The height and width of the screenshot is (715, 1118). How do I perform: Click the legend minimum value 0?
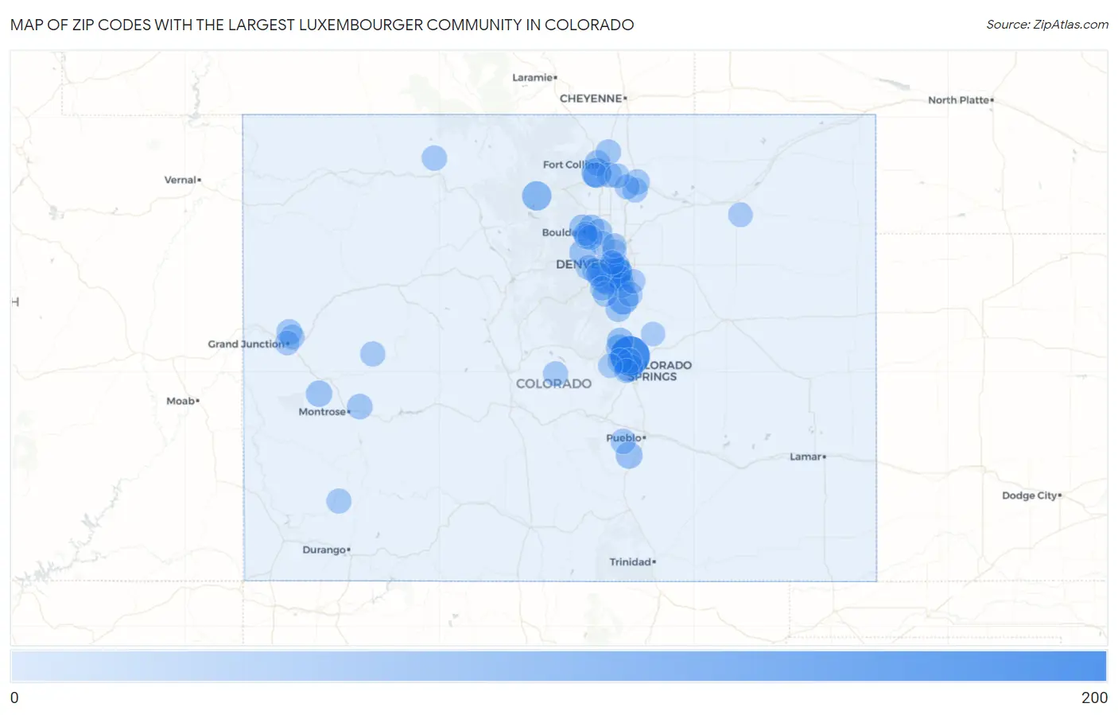pyautogui.click(x=14, y=698)
